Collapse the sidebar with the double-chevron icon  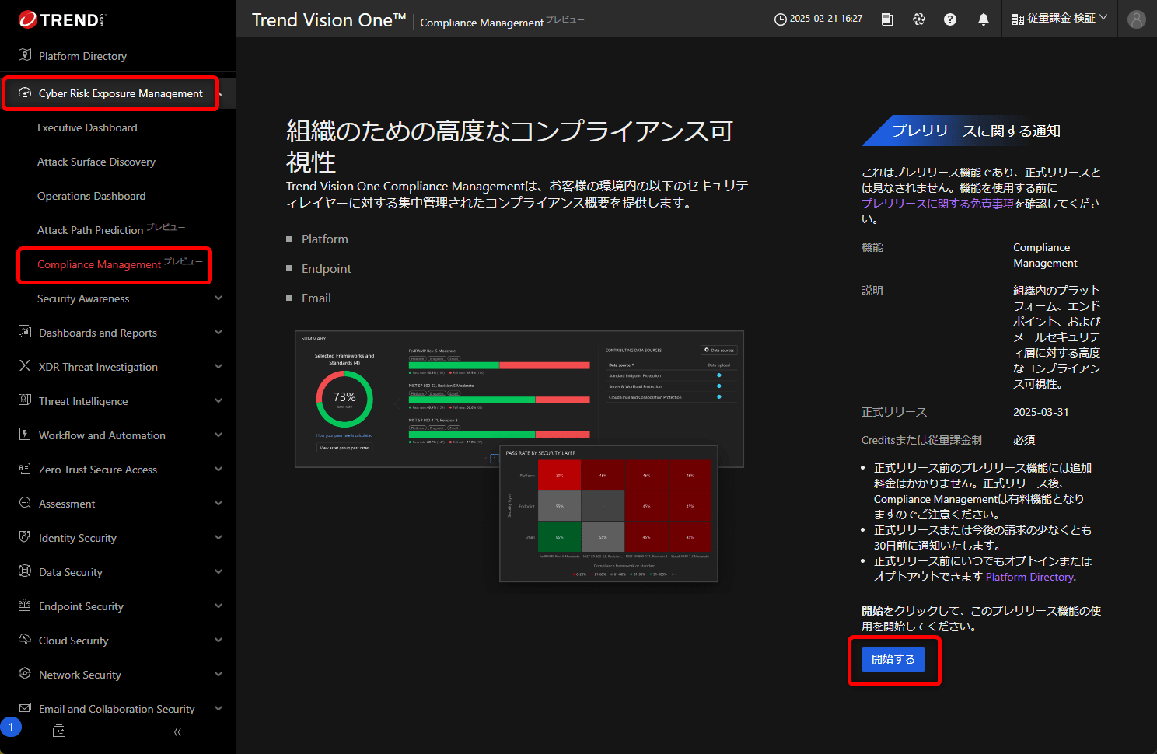pos(177,732)
